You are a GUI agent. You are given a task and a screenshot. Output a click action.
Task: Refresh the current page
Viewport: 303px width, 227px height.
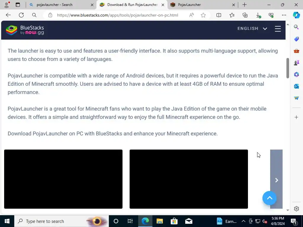(x=21, y=15)
